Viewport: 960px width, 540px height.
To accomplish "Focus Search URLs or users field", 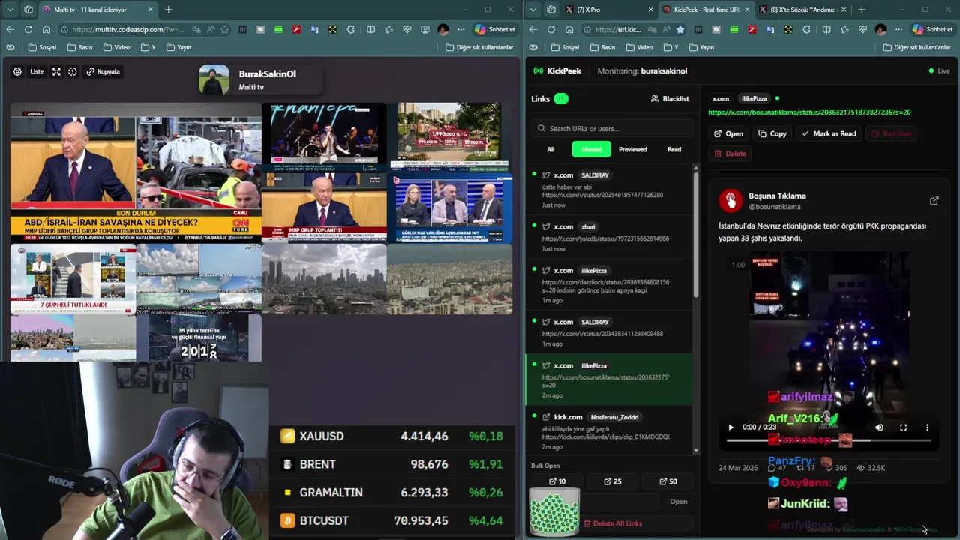I will pyautogui.click(x=613, y=128).
